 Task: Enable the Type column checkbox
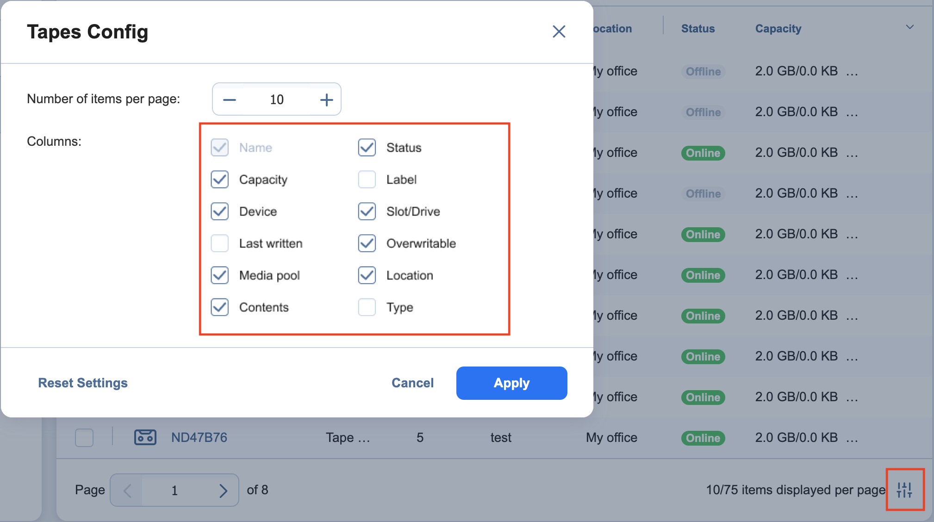click(367, 307)
